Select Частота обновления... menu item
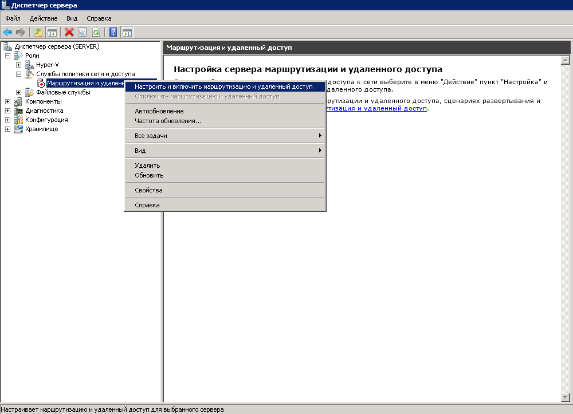The width and height of the screenshot is (573, 414). click(x=225, y=121)
